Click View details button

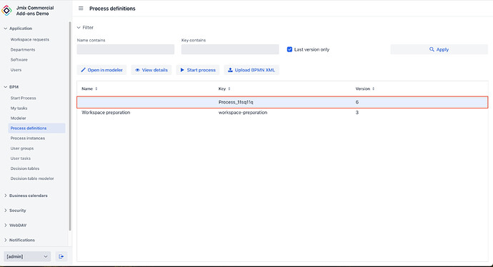(x=151, y=70)
